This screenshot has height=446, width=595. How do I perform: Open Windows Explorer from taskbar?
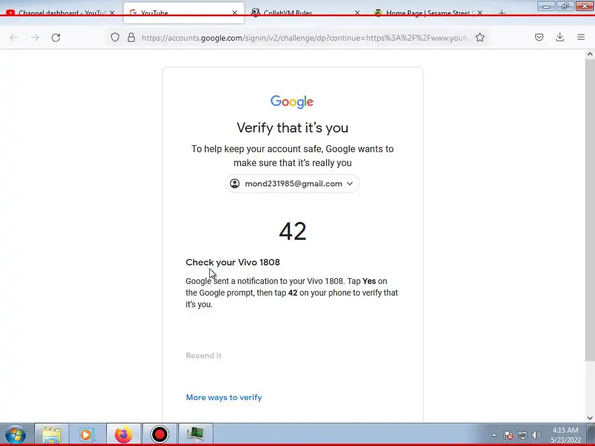pos(52,434)
